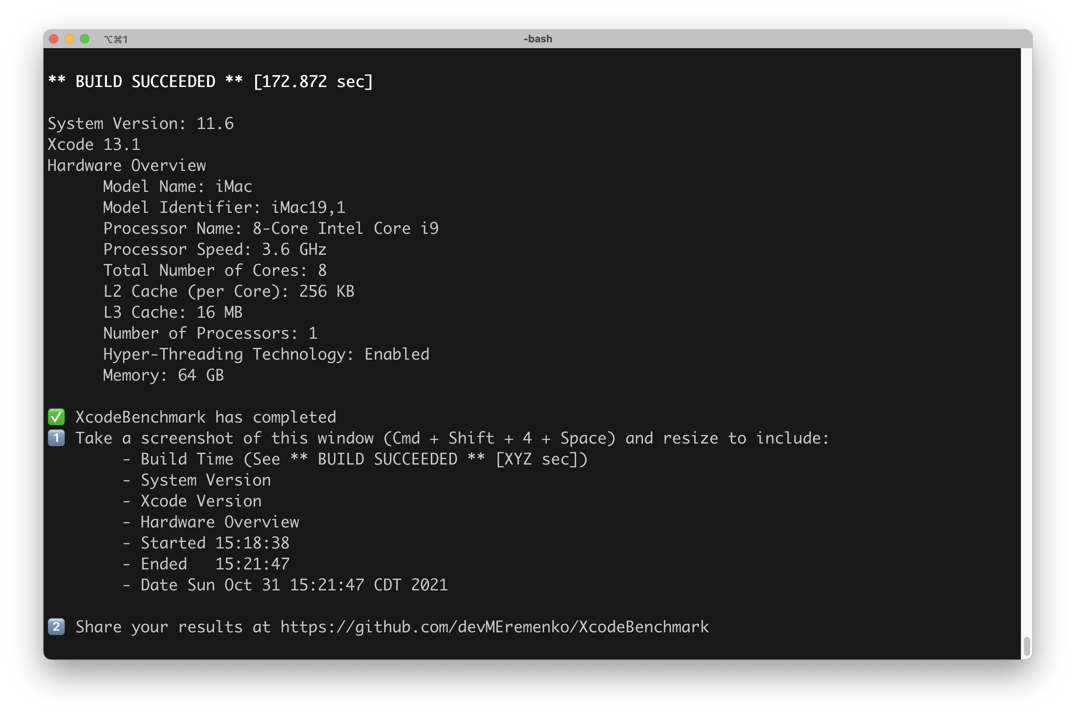Click the Model Identifier iMac19,1 line

[224, 207]
